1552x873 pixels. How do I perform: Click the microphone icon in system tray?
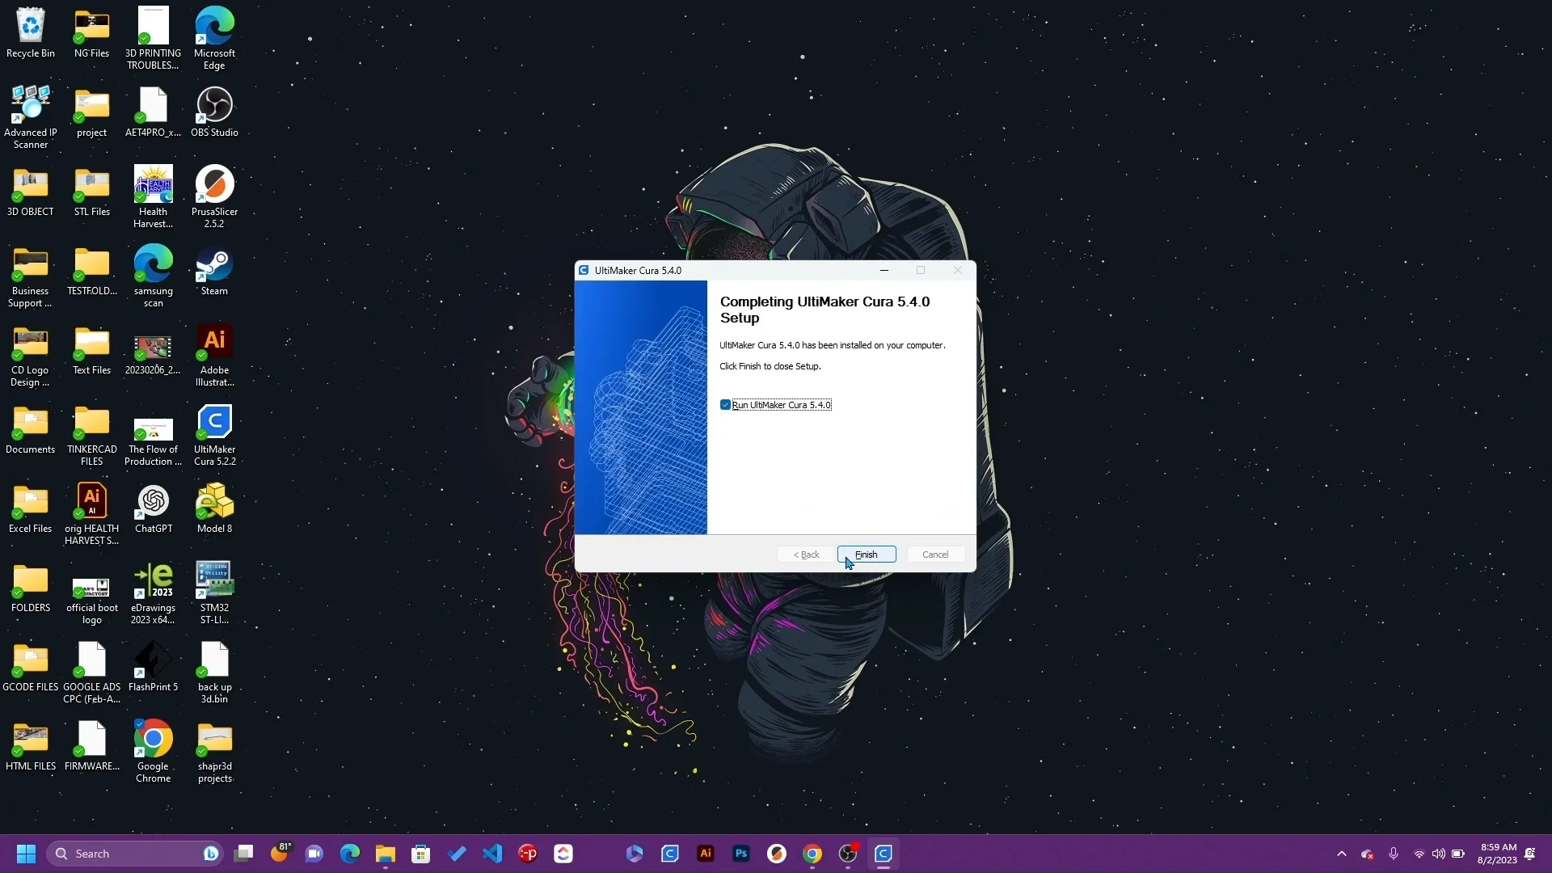(1394, 854)
